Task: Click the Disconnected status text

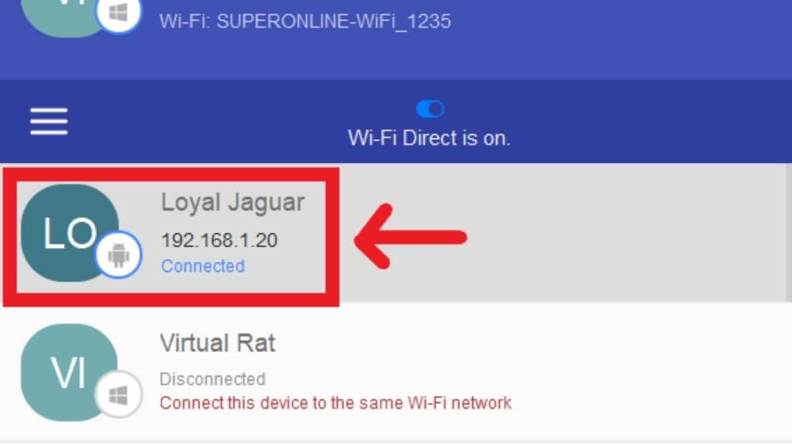Action: [213, 379]
